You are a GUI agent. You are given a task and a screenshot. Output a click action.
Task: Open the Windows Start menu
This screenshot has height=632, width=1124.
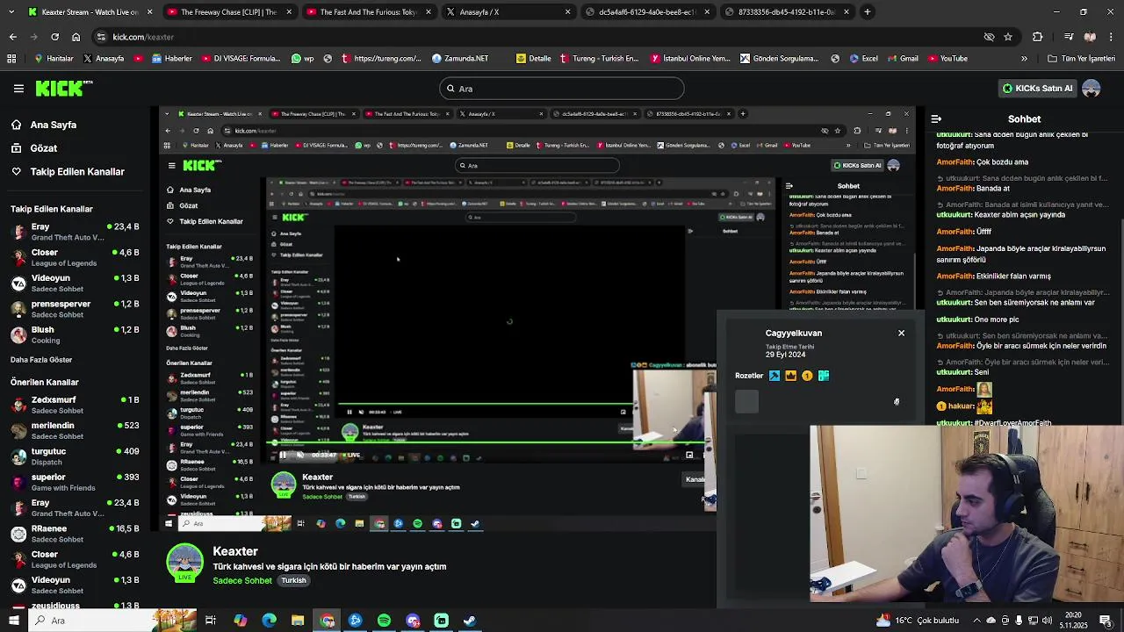[12, 621]
